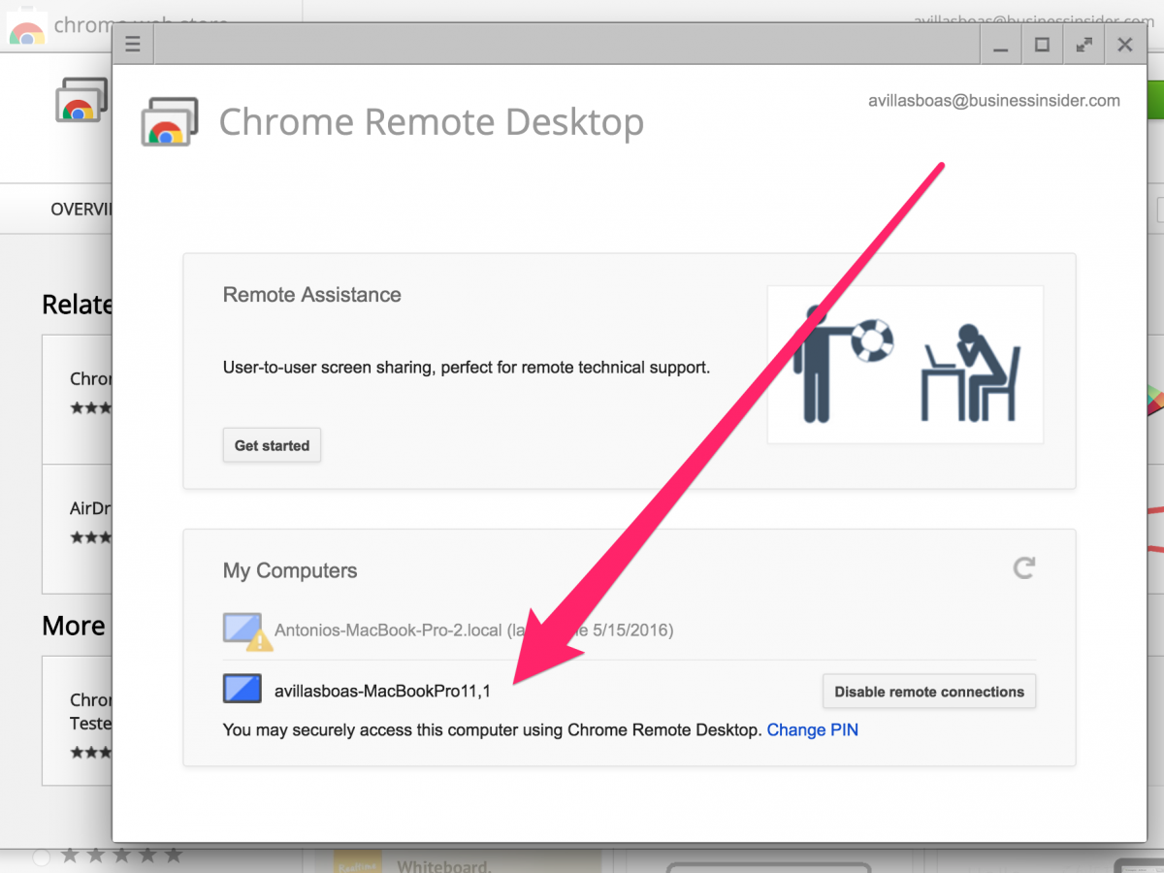Image resolution: width=1164 pixels, height=873 pixels.
Task: Click the Remote Assistance heading
Action: (x=312, y=295)
